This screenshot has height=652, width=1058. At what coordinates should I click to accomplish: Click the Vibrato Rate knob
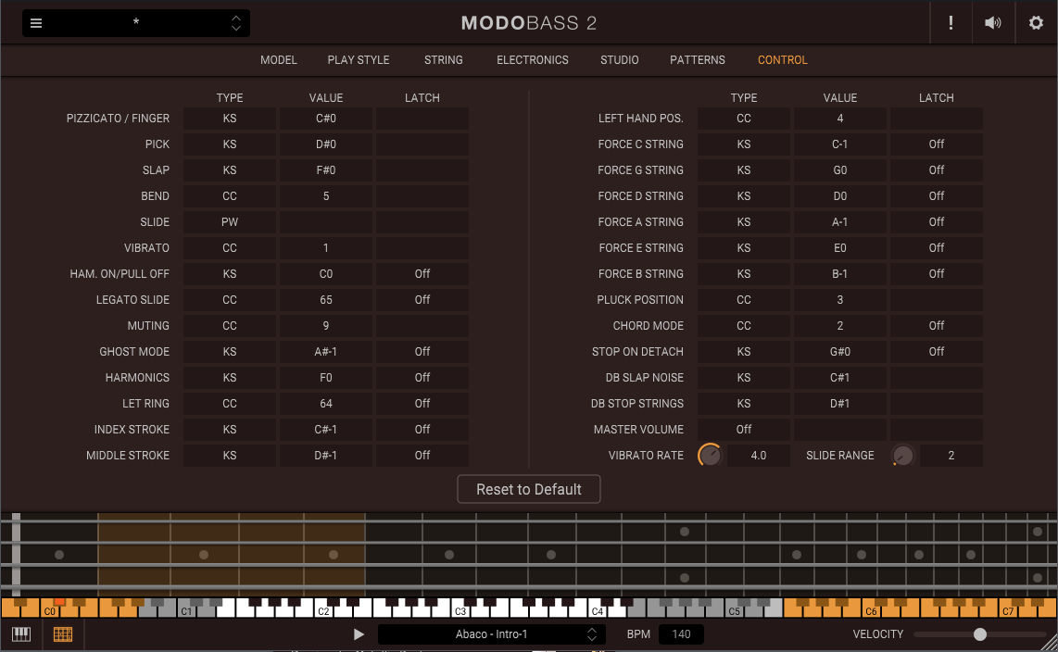click(710, 456)
